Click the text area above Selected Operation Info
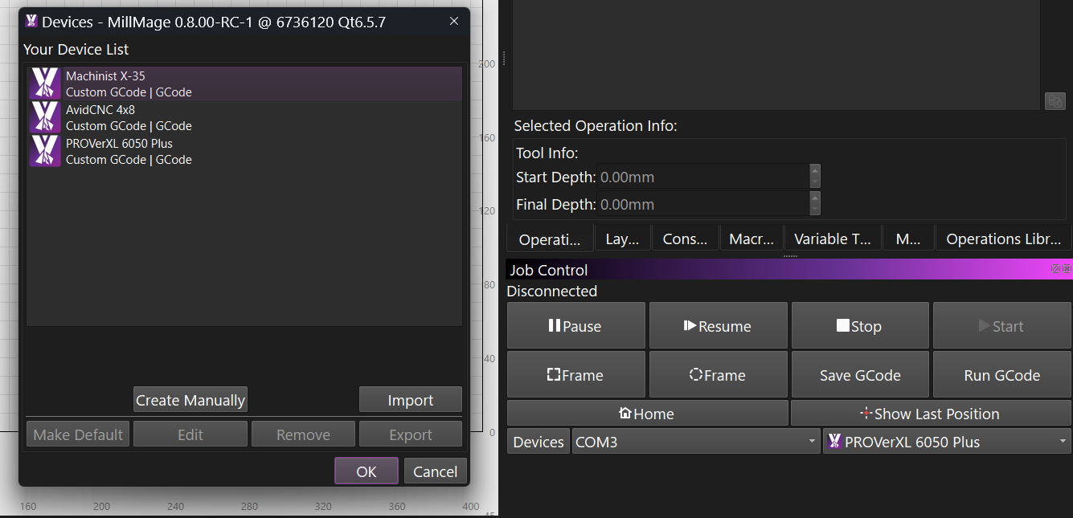 pyautogui.click(x=776, y=55)
